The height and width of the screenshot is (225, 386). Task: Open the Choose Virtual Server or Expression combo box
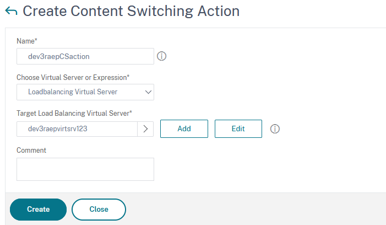[85, 92]
